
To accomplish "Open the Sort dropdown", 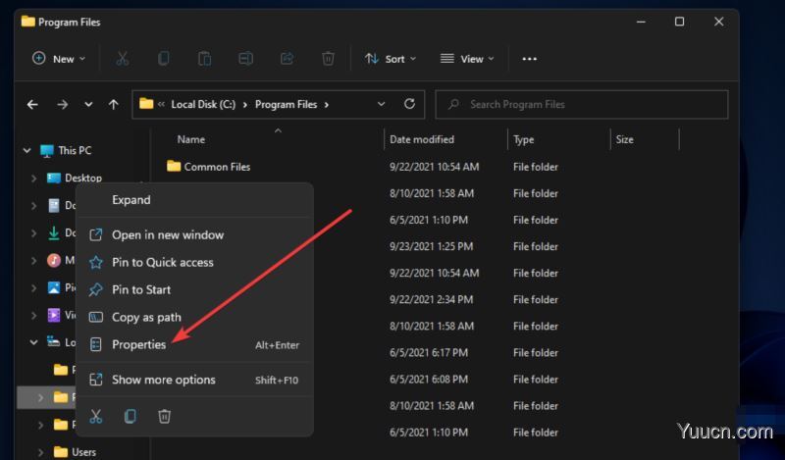I will click(x=391, y=59).
